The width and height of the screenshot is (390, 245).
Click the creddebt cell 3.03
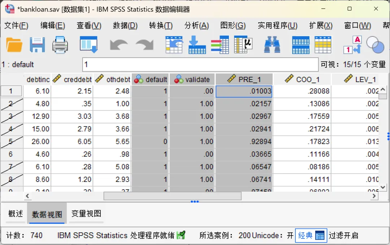coord(72,116)
